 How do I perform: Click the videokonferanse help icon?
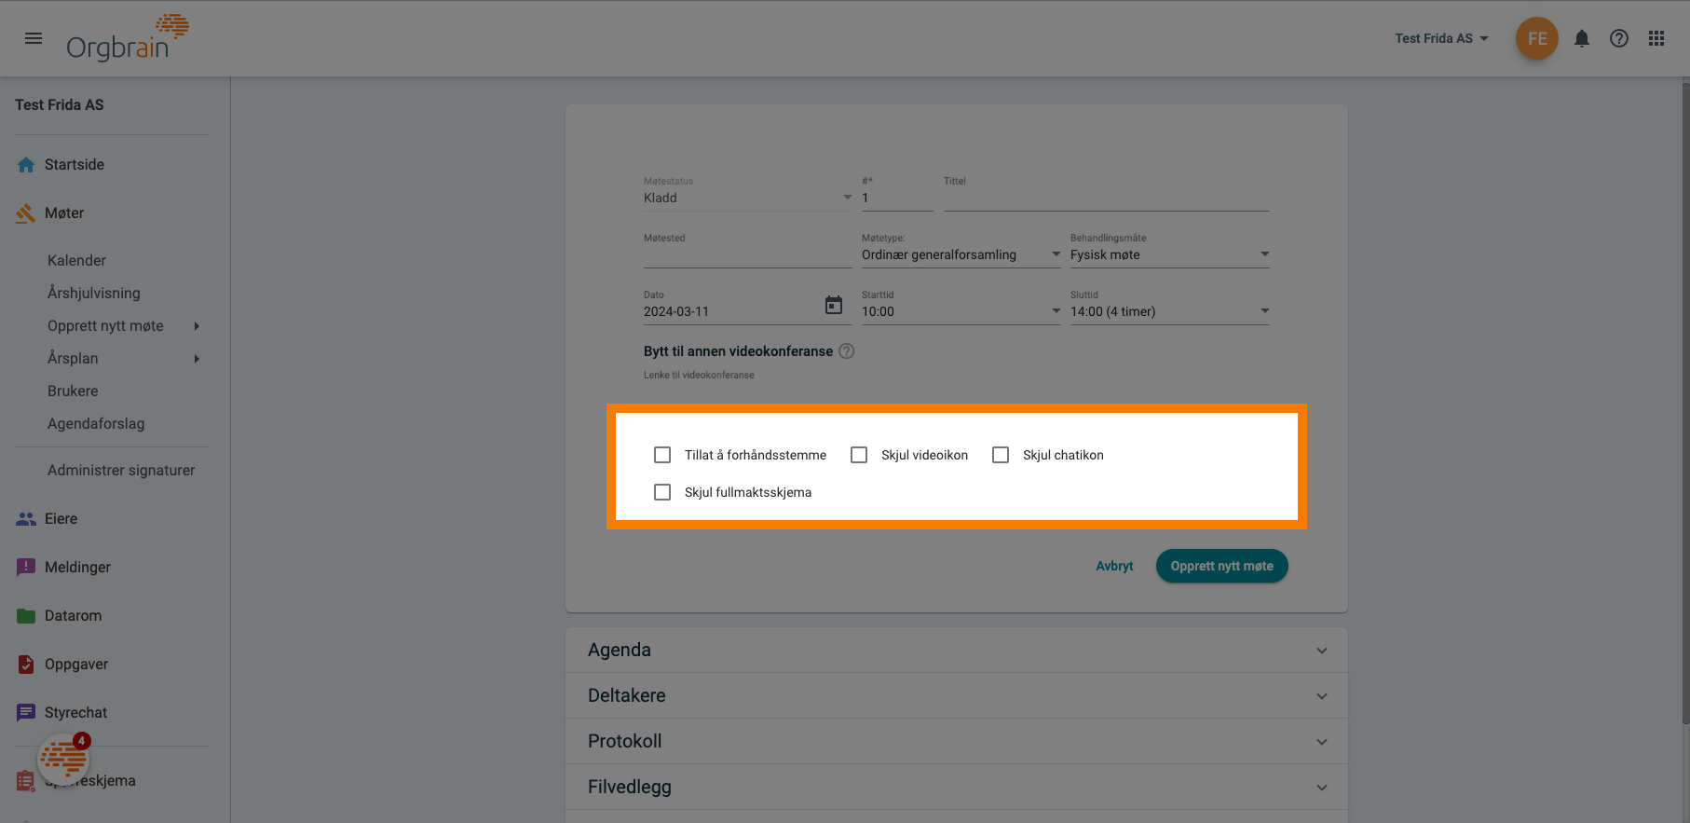pyautogui.click(x=846, y=351)
